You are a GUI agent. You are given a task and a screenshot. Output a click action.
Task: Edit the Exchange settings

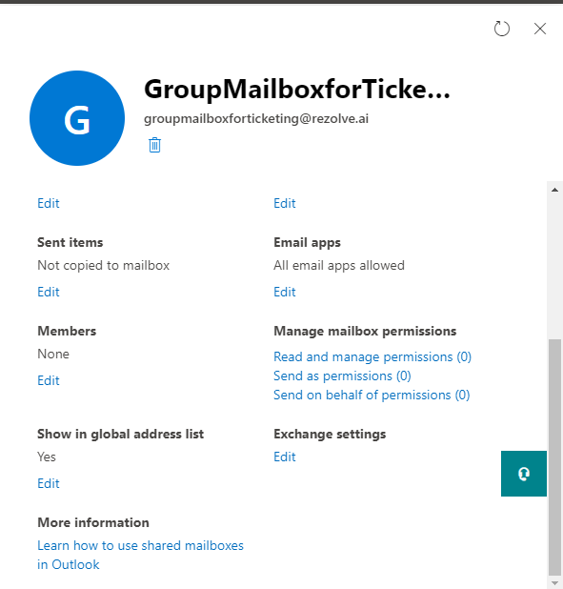(285, 457)
